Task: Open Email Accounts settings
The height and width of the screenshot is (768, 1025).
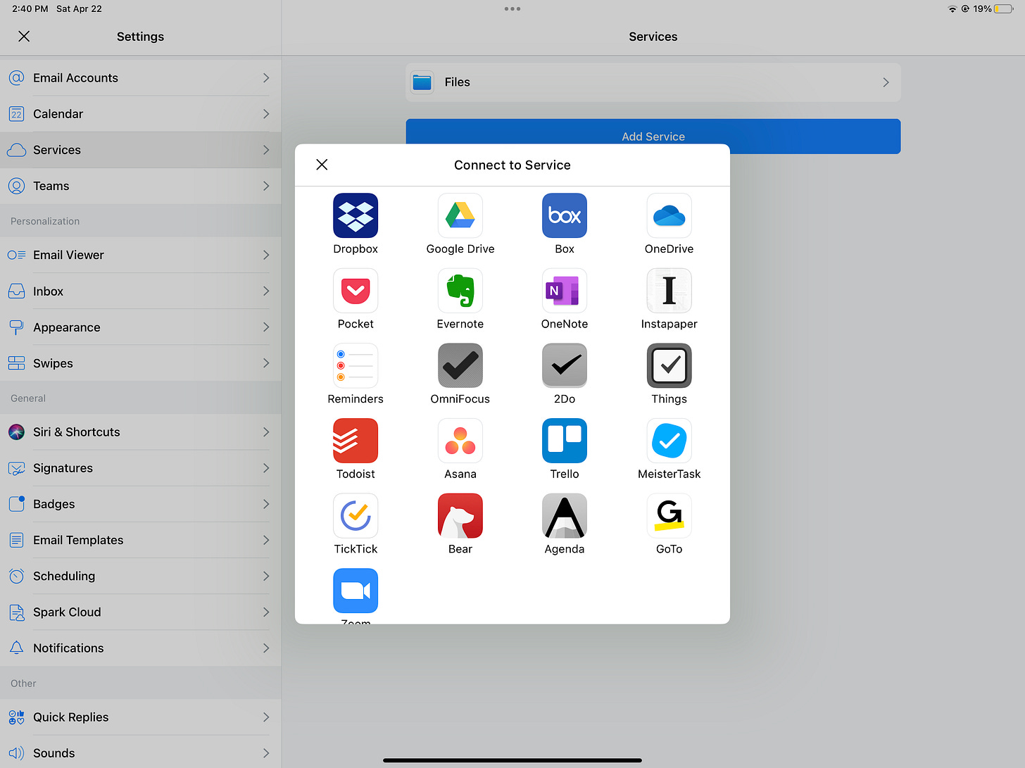Action: point(141,78)
